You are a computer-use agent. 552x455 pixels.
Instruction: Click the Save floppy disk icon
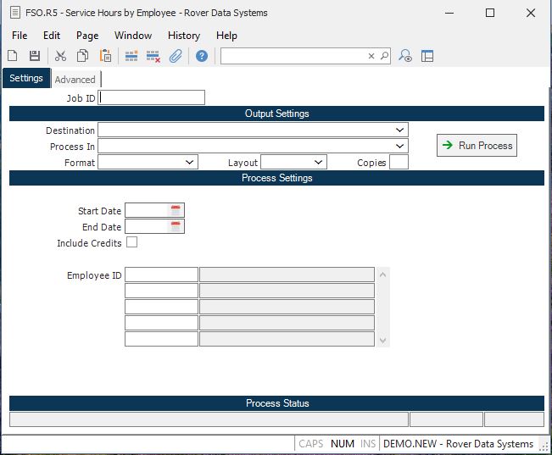pos(35,56)
